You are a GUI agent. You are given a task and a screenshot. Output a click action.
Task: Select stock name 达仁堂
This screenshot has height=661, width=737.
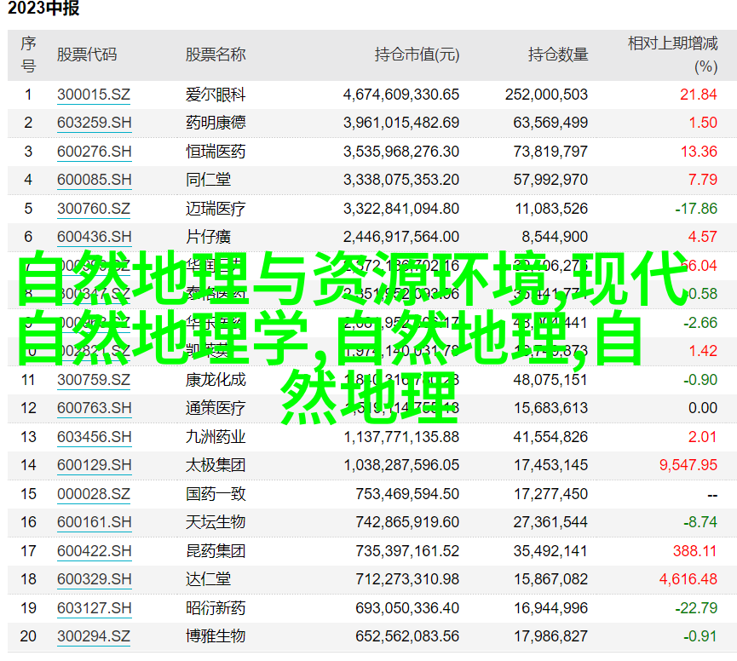[208, 579]
